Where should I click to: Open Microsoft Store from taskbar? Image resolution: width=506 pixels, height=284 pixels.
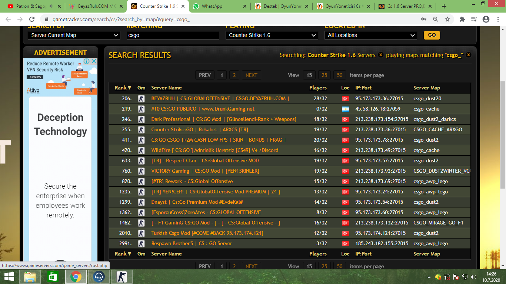(53, 277)
